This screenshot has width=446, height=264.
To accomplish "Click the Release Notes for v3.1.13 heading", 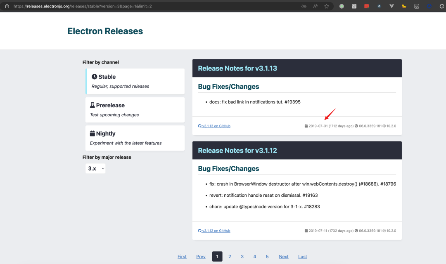I will 237,68.
